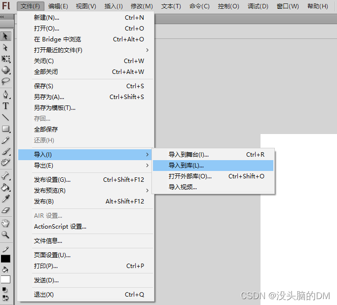Open the 窗口(W) menu
Image resolution: width=337 pixels, height=305 pixels.
tap(288, 6)
